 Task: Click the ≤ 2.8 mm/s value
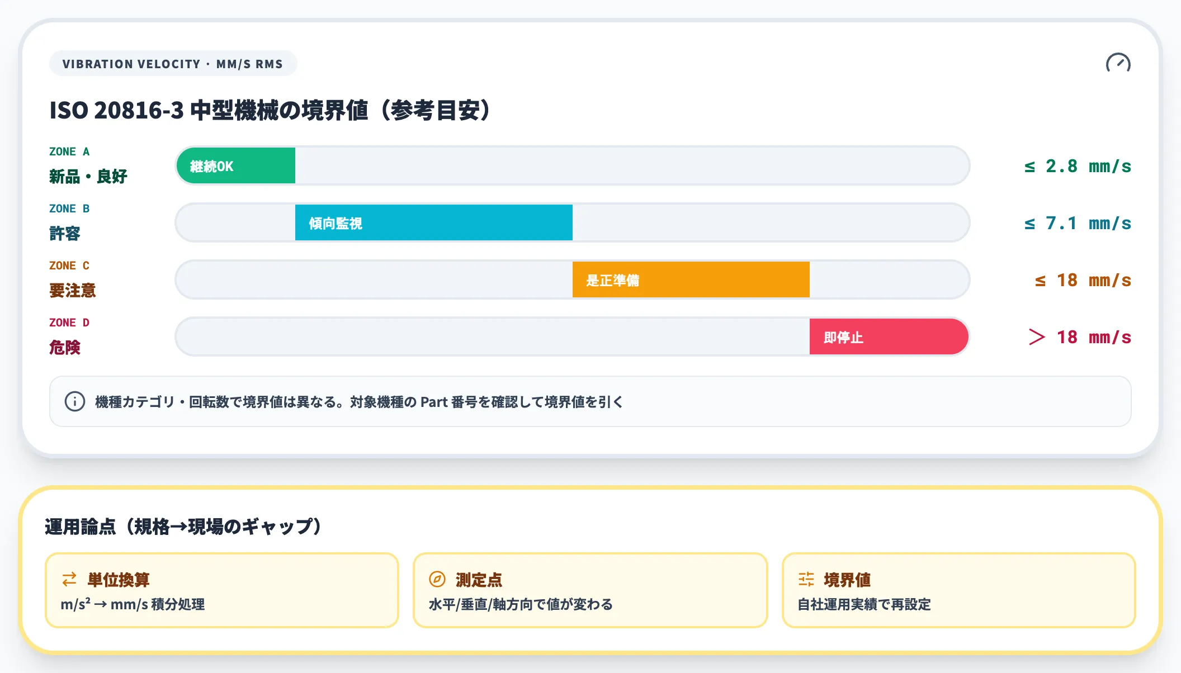[1078, 166]
